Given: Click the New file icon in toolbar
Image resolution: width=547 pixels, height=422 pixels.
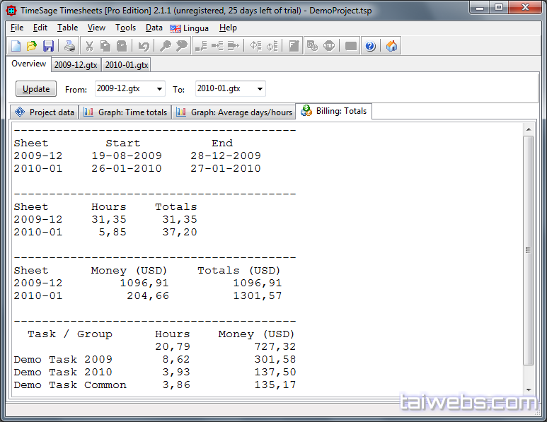Looking at the screenshot, I should (16, 46).
